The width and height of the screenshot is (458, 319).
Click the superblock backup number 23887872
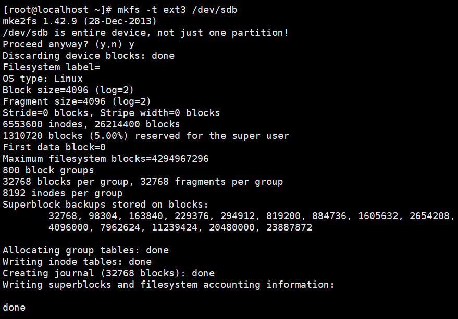pyautogui.click(x=289, y=227)
